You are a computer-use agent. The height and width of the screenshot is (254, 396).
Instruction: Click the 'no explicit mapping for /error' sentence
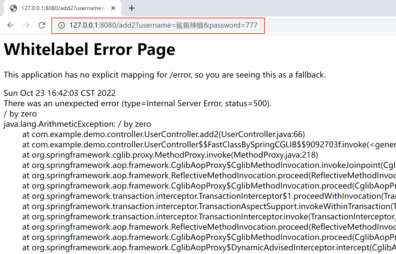tap(165, 75)
